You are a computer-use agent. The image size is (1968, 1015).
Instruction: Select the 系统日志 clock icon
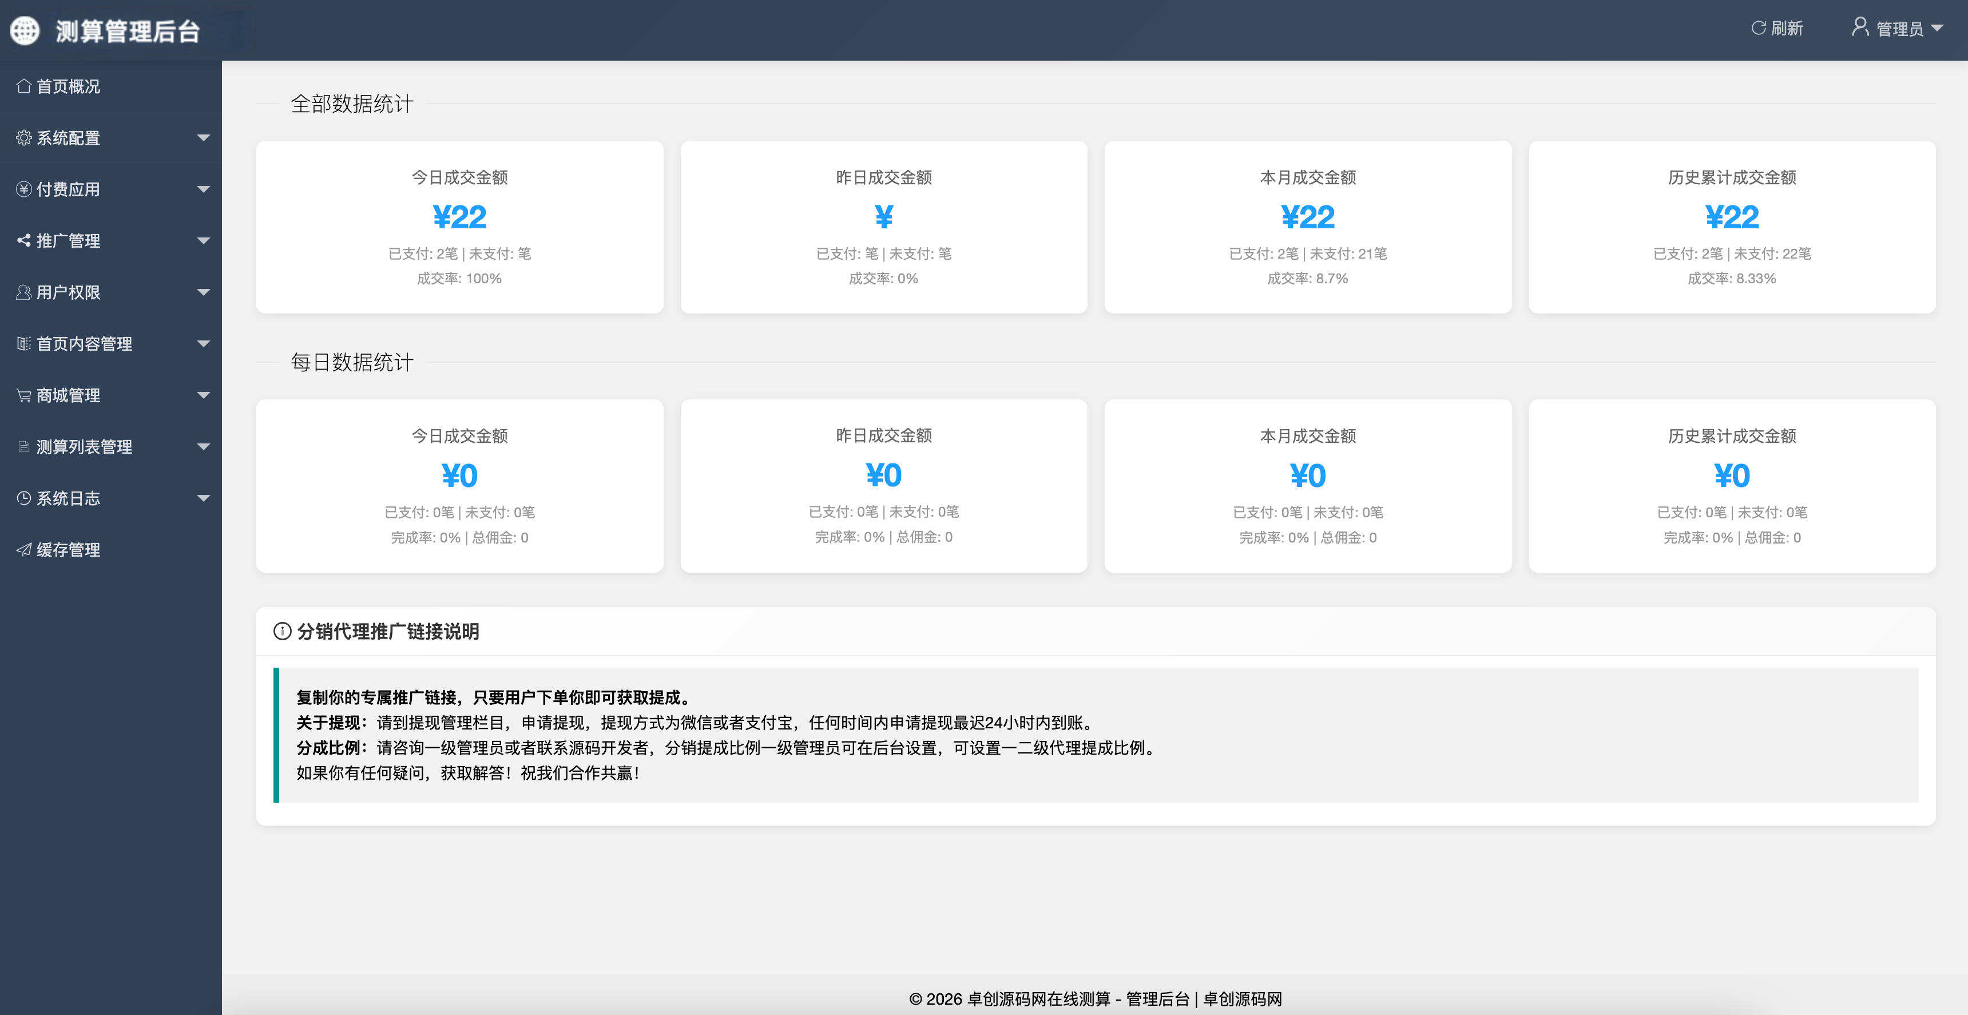coord(23,498)
